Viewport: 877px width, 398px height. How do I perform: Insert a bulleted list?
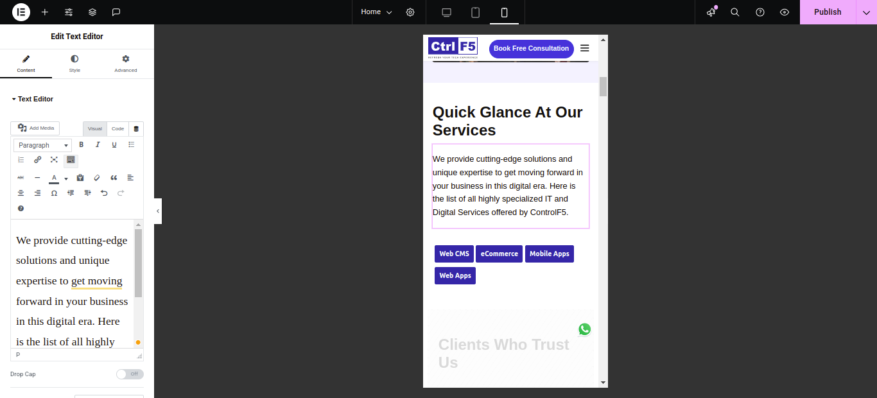131,144
